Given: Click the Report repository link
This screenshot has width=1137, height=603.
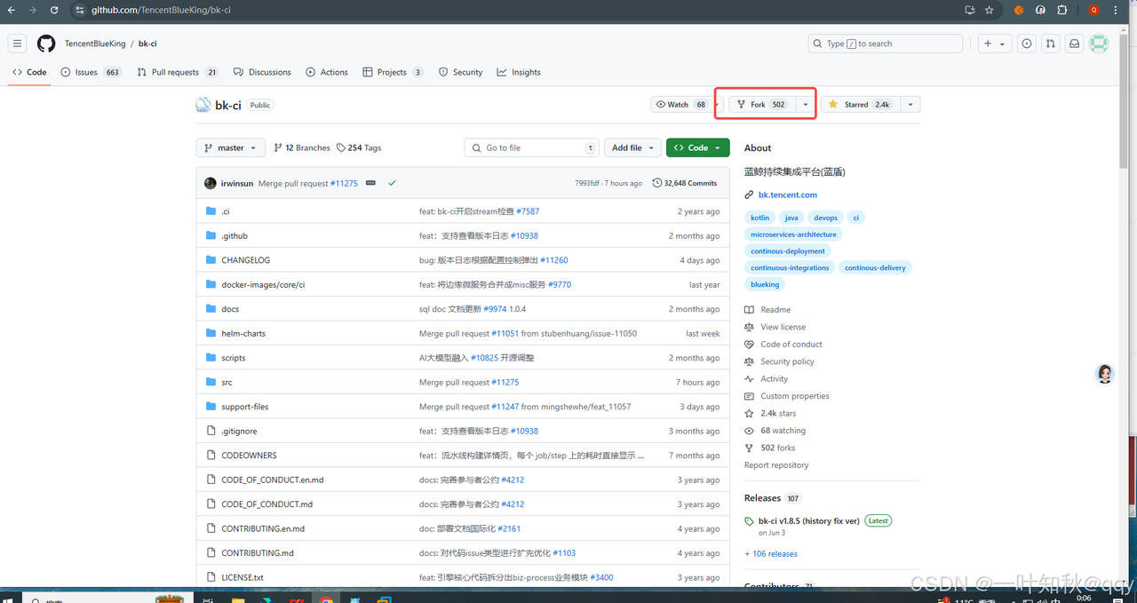Looking at the screenshot, I should [x=776, y=465].
